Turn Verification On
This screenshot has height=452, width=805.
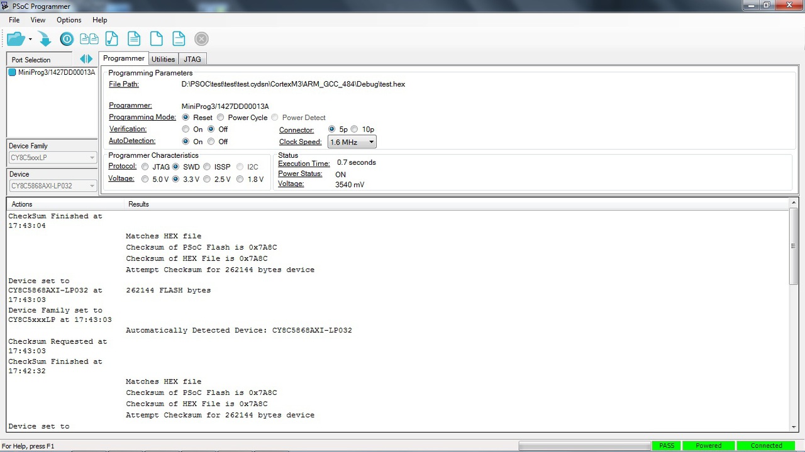pos(186,130)
